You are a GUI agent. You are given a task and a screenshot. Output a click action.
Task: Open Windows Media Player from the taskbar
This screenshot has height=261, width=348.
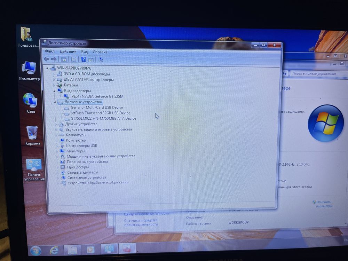click(x=90, y=250)
